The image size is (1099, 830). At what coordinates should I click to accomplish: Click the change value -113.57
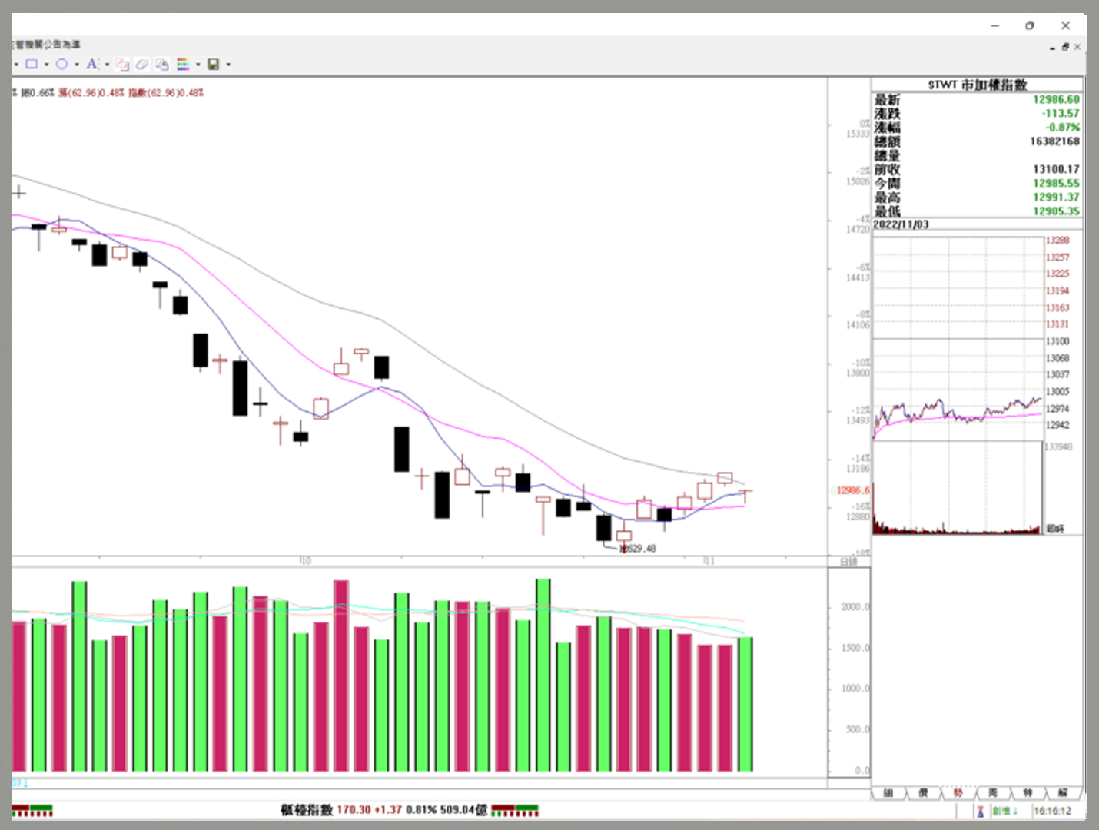[1061, 114]
